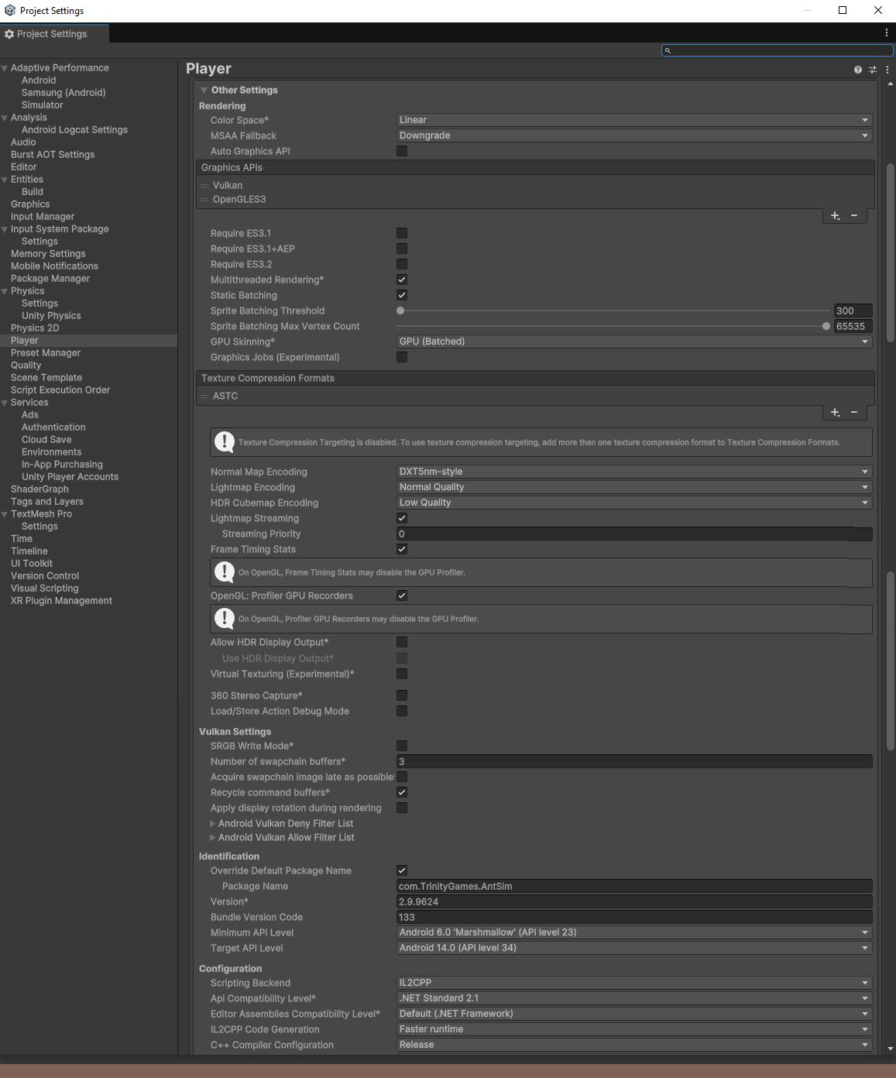The width and height of the screenshot is (896, 1078).
Task: Click the settings presets icon in Player header
Action: [x=871, y=69]
